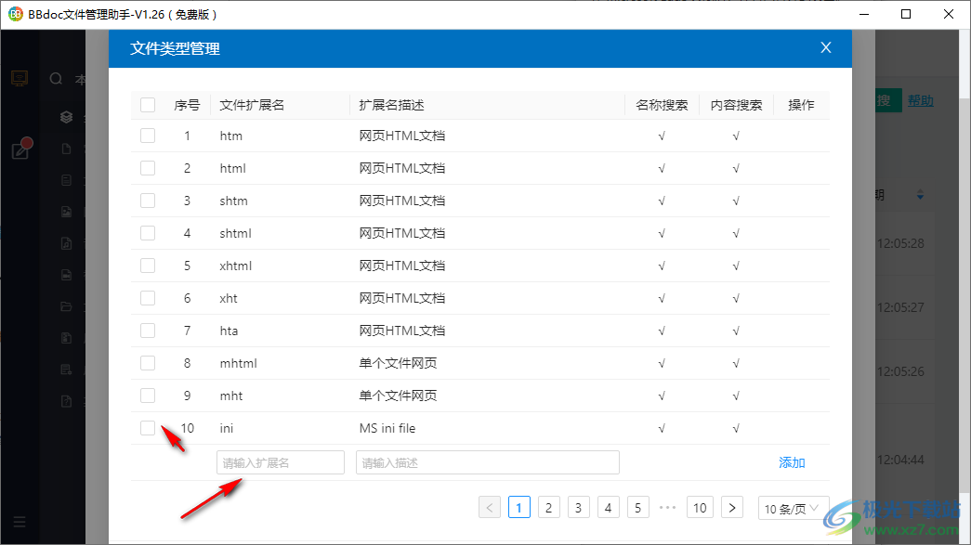Go to page 10

tap(700, 508)
